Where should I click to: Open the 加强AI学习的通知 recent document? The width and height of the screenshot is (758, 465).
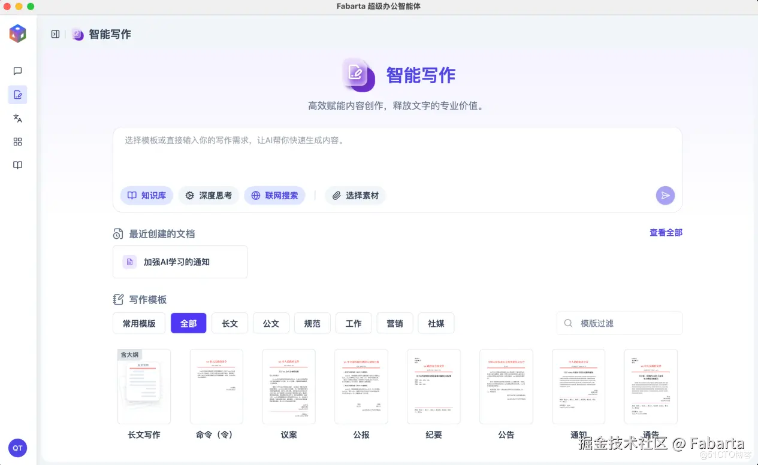(x=180, y=262)
